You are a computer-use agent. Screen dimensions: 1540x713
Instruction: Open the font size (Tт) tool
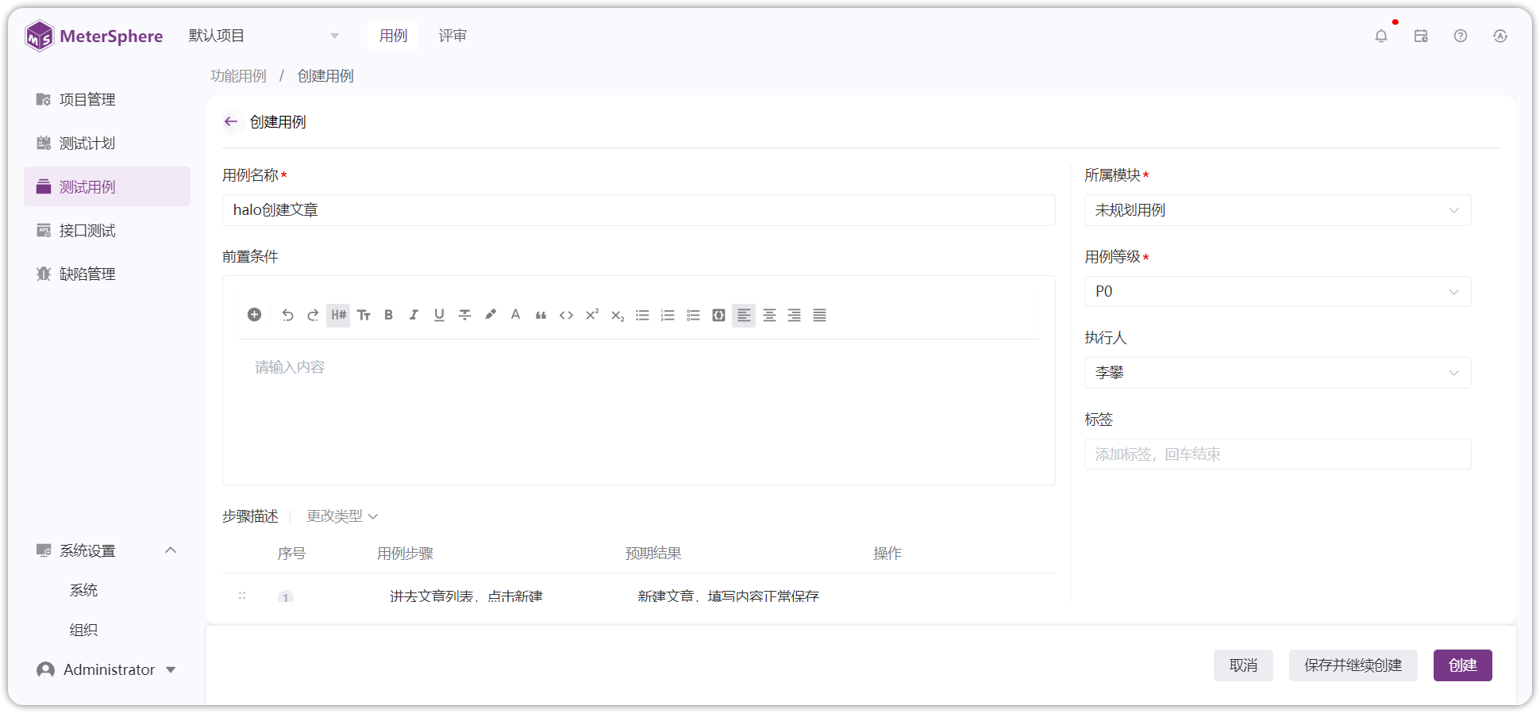364,315
